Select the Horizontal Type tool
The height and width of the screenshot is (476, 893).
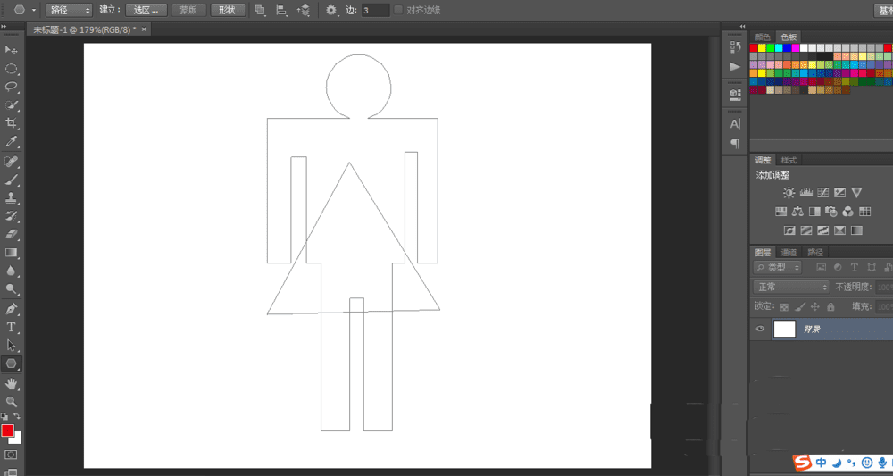pos(12,327)
